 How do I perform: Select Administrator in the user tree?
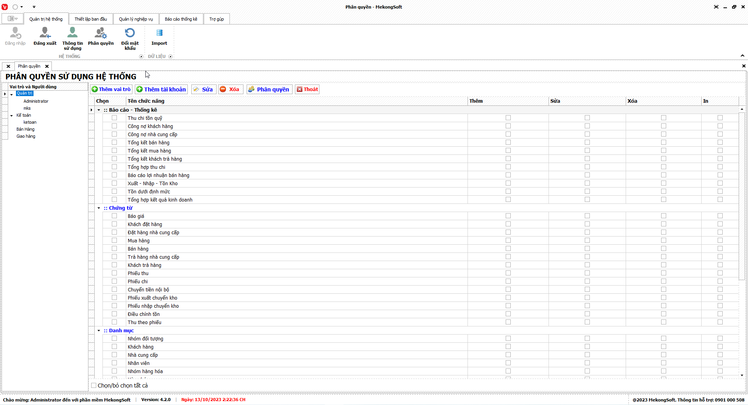(x=36, y=101)
